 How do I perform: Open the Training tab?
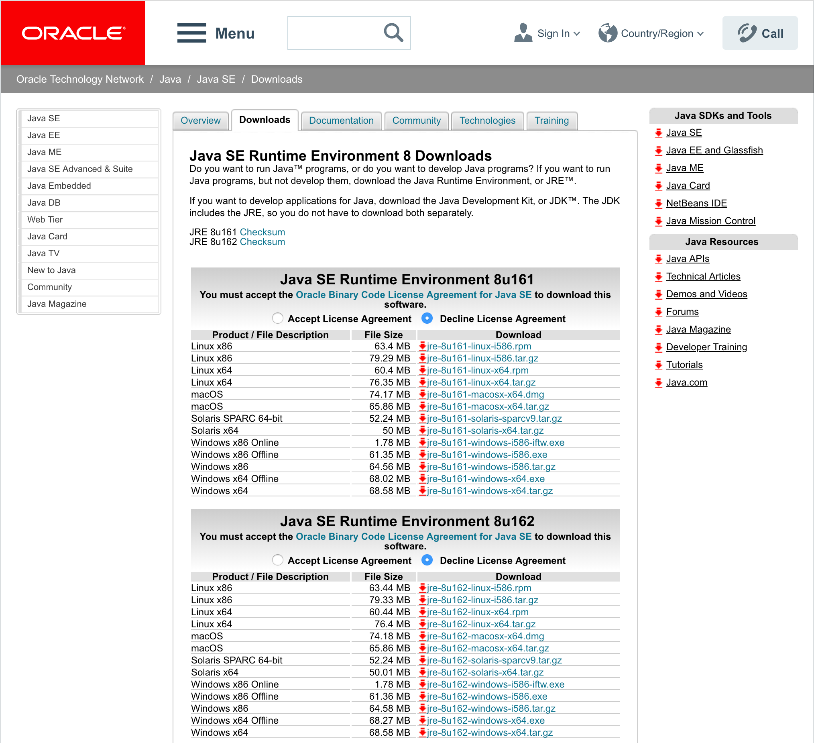point(551,121)
